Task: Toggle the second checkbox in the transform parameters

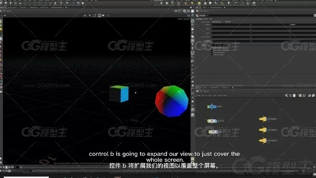Action: click(x=212, y=50)
